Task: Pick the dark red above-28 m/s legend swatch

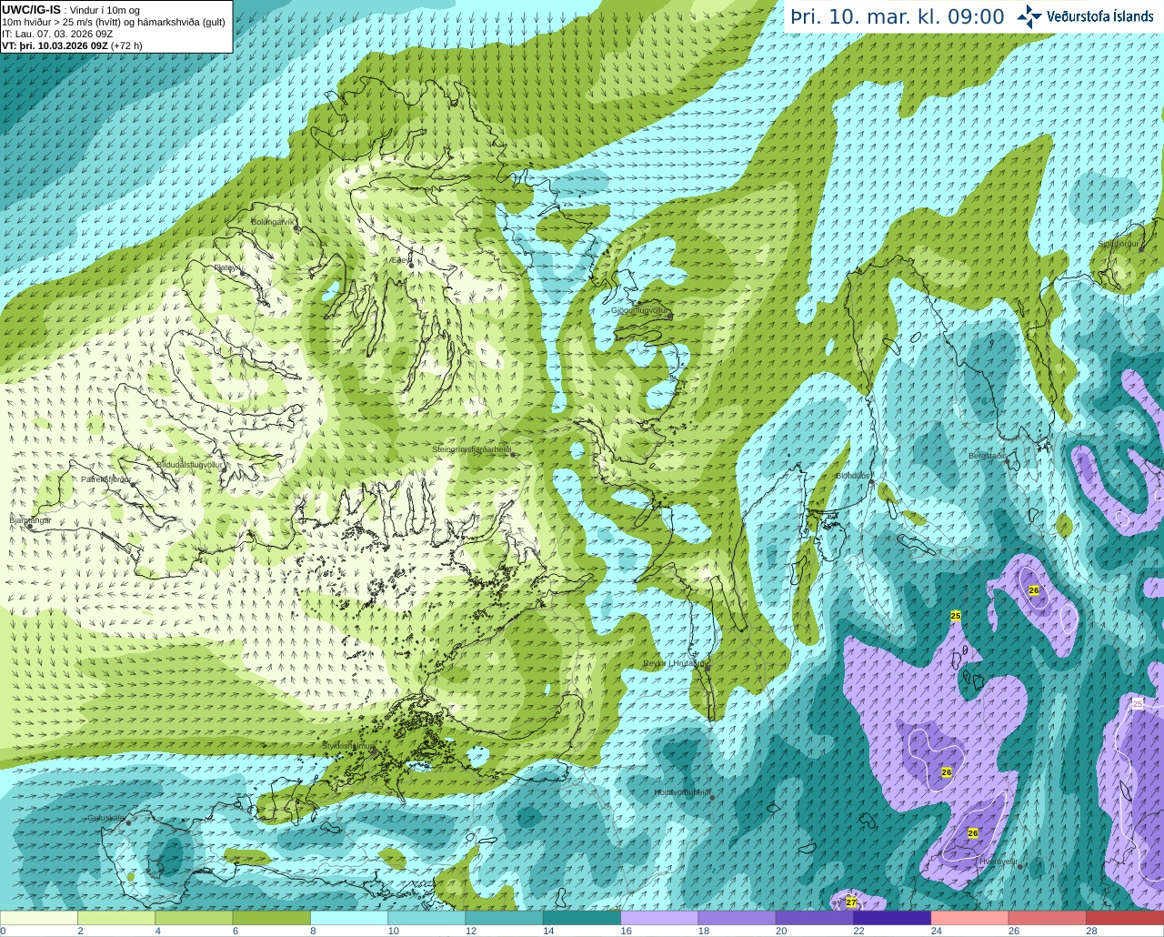Action: (1125, 918)
